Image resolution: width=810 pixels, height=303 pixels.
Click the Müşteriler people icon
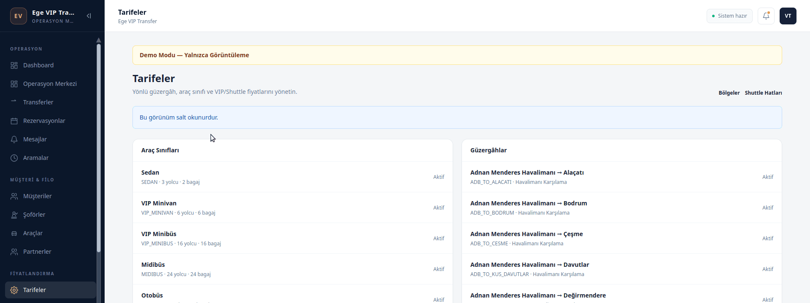tap(14, 196)
